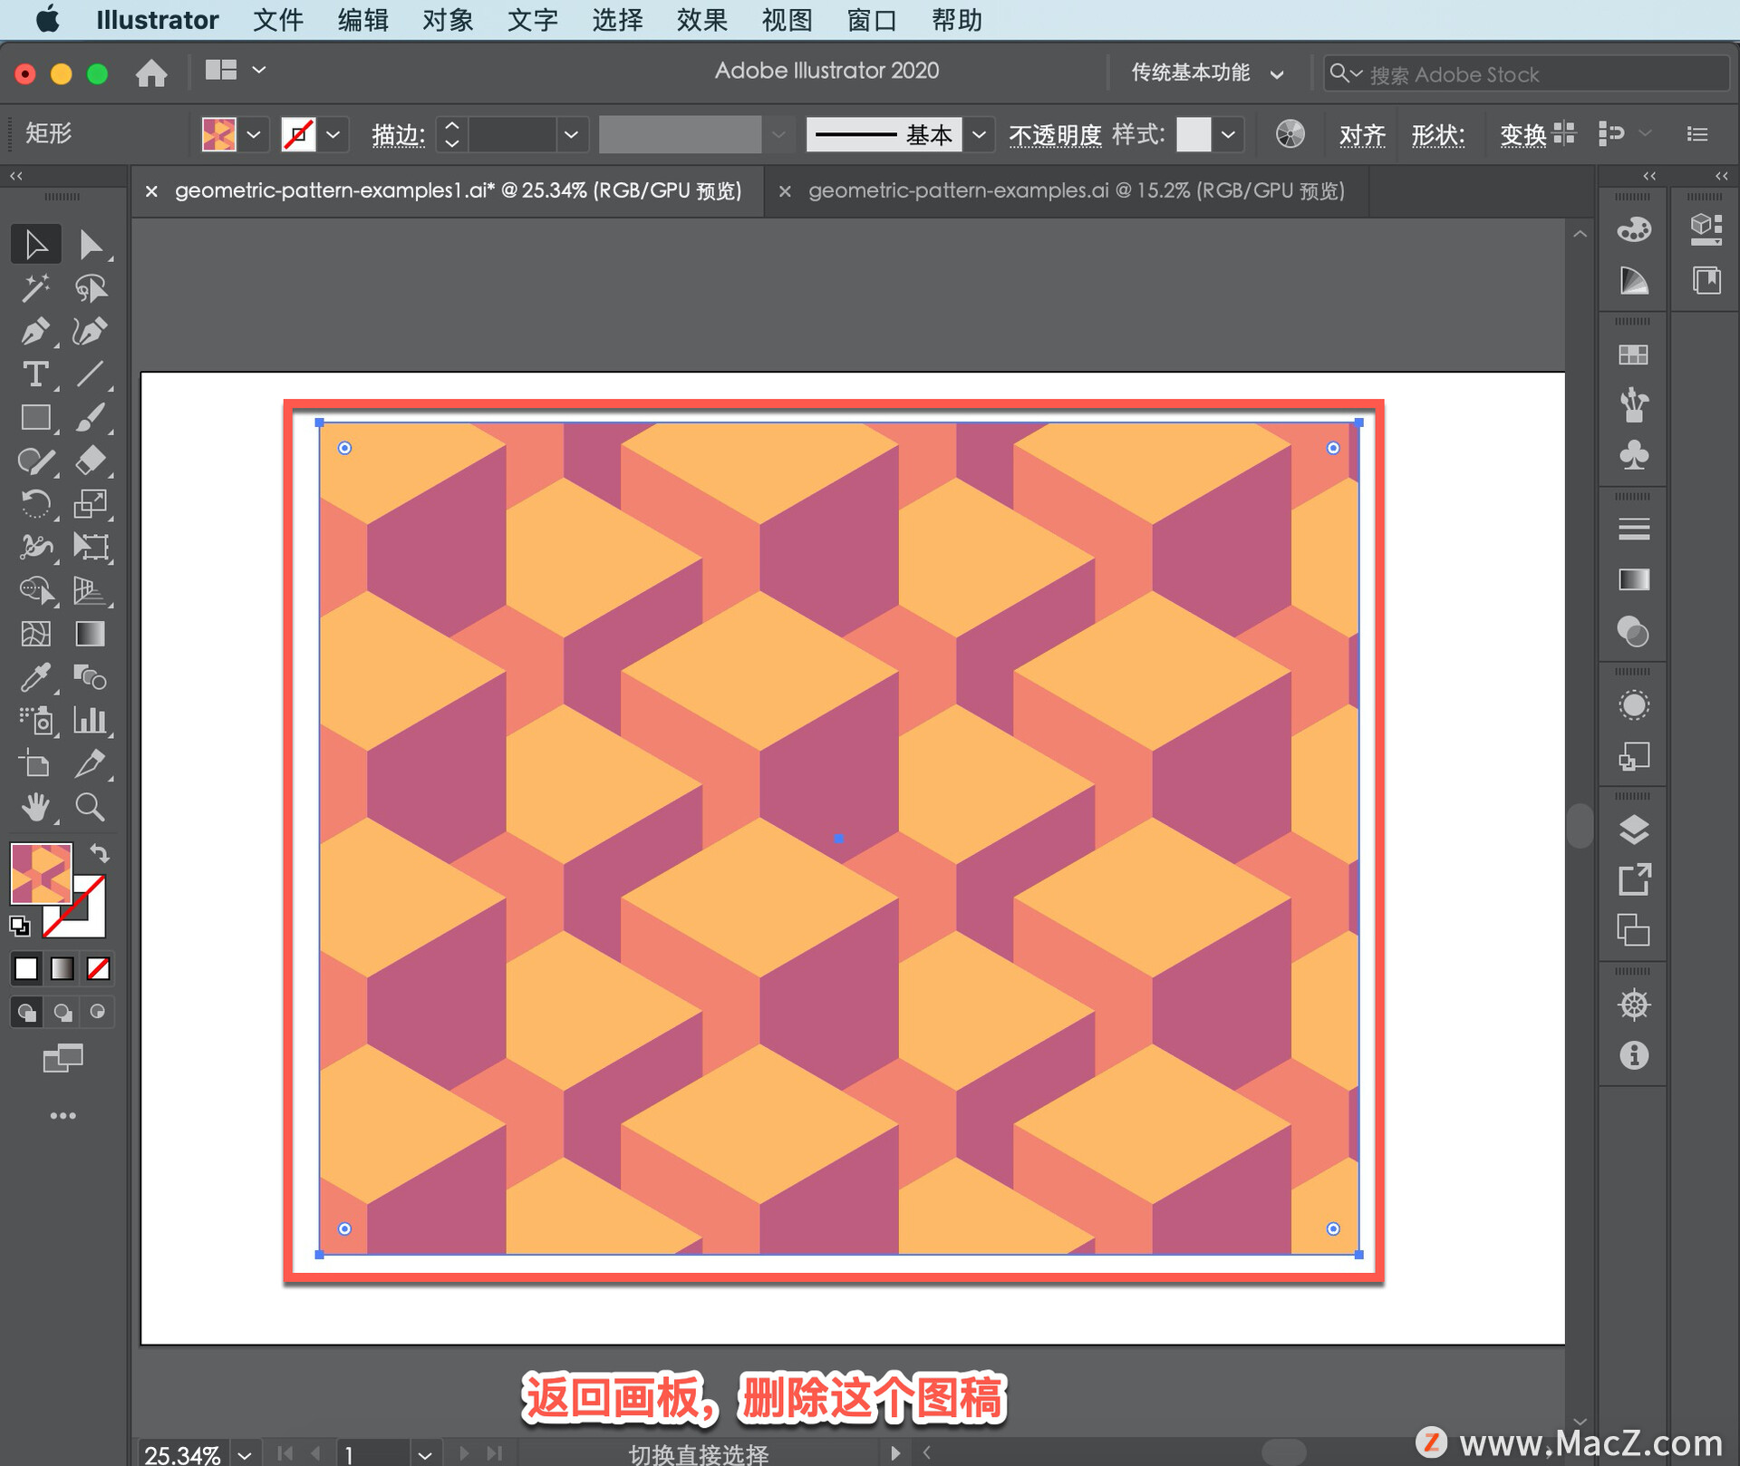Screen dimensions: 1740x1466
Task: Select the Gradient tool in toolbar
Action: 90,634
